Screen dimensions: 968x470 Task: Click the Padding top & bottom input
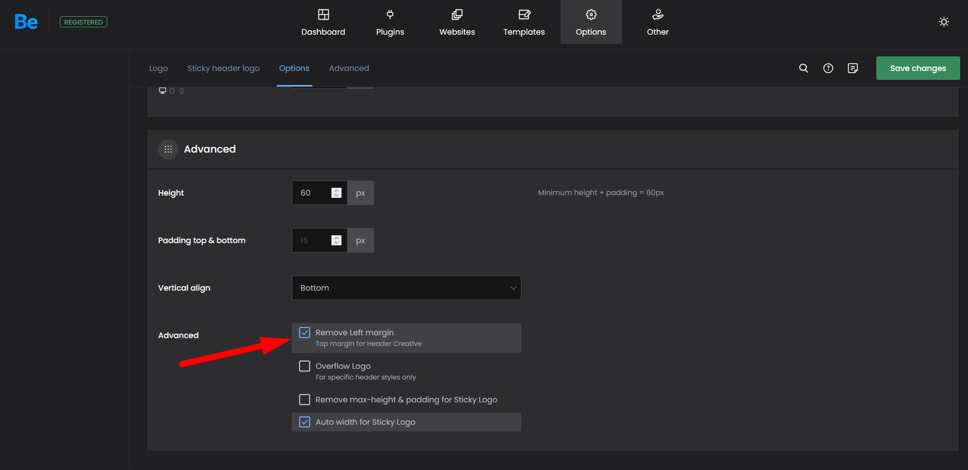coord(320,240)
